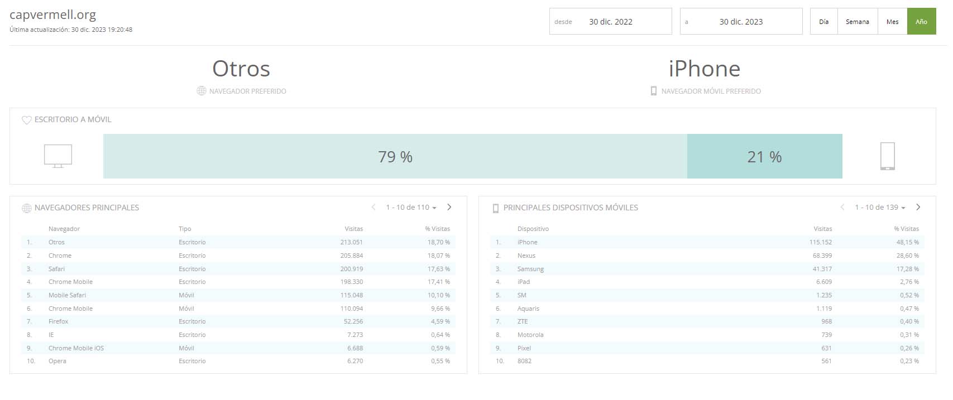Go to next page of Navegadores Principales
Image resolution: width=953 pixels, height=400 pixels.
point(449,207)
